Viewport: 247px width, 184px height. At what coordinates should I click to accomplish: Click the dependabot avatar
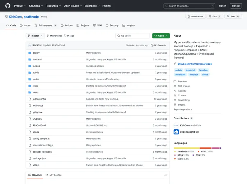pyautogui.click(x=176, y=132)
